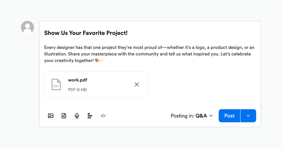The image size is (282, 148).
Task: Click the image upload icon
Action: (51, 116)
